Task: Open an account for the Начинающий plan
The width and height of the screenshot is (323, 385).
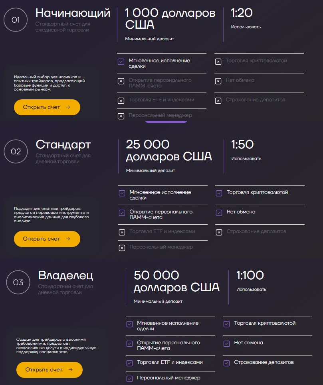Action: point(47,107)
